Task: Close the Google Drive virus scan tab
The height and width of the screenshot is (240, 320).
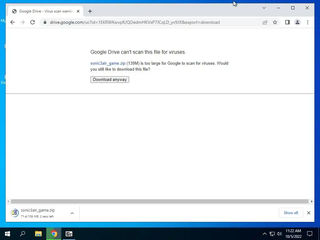Action: pos(78,11)
